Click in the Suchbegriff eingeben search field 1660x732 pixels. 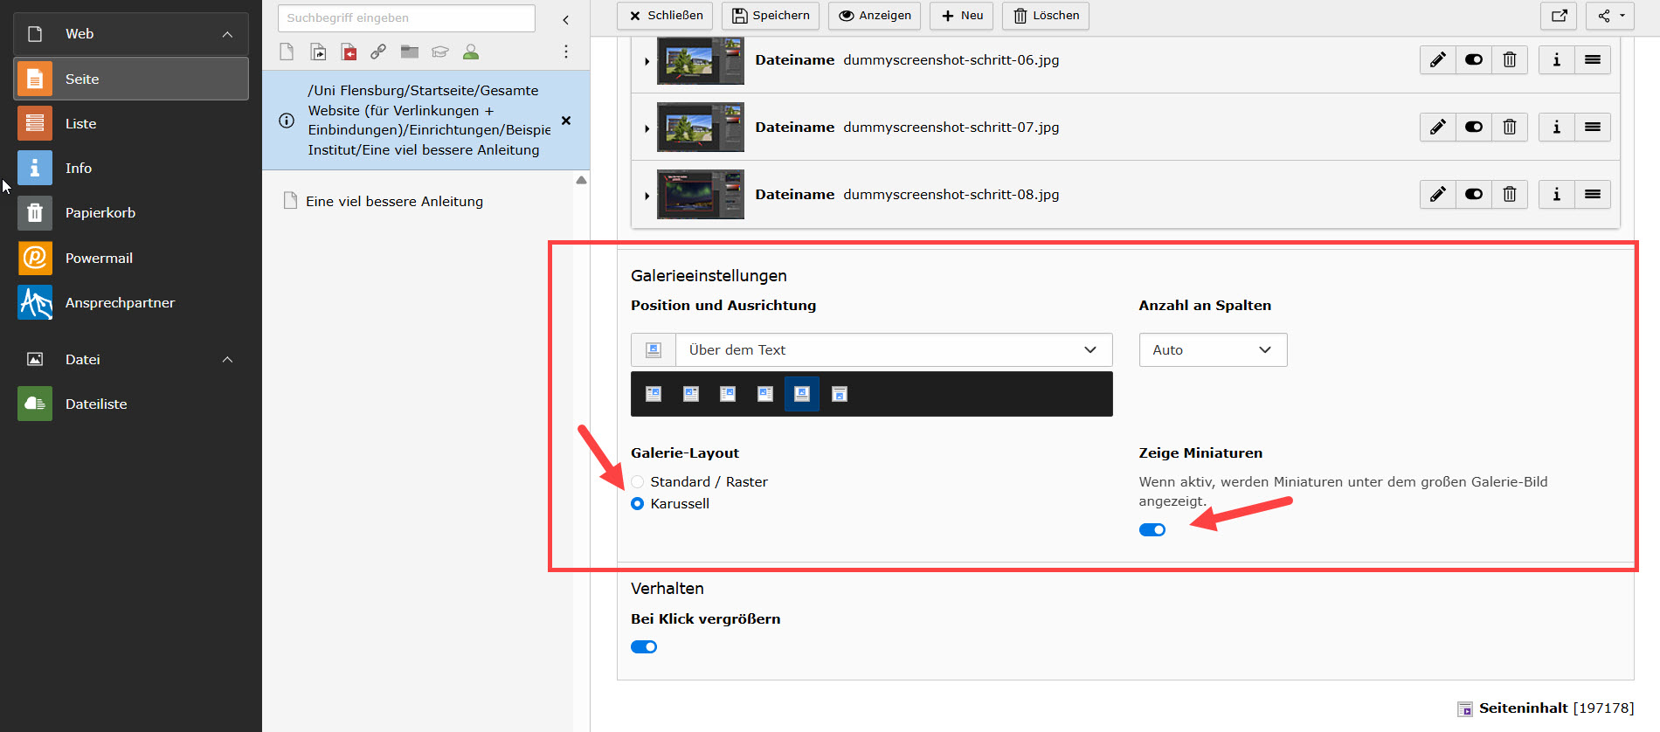coord(406,18)
